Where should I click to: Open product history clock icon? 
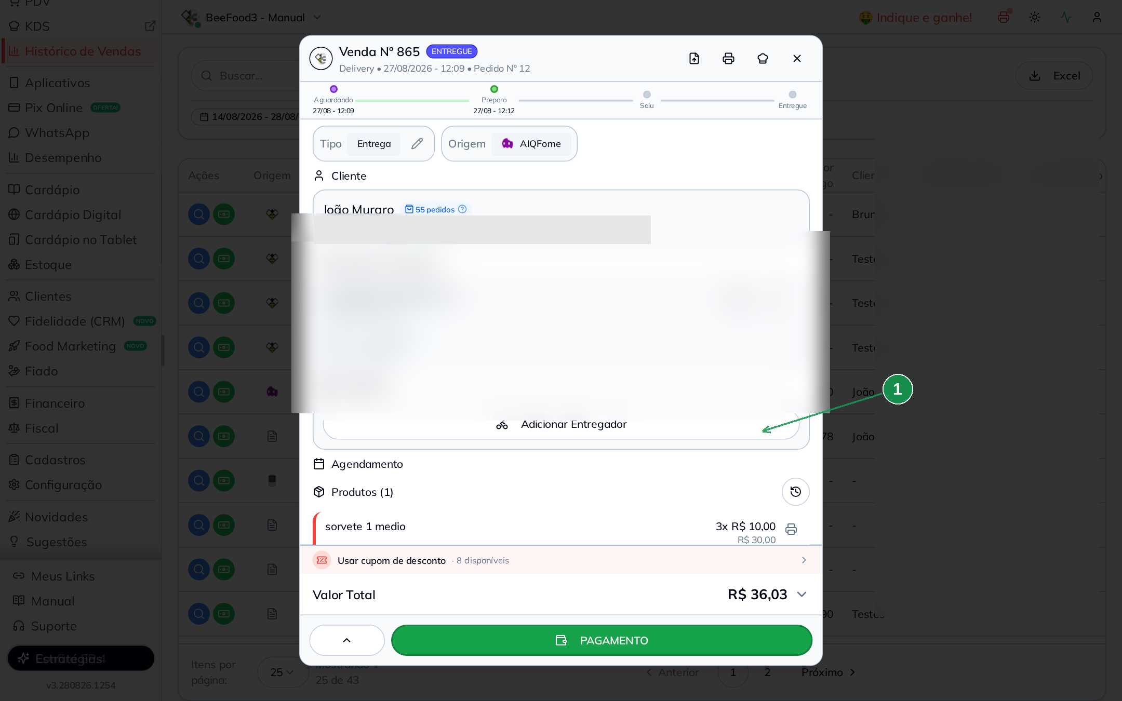pos(795,492)
